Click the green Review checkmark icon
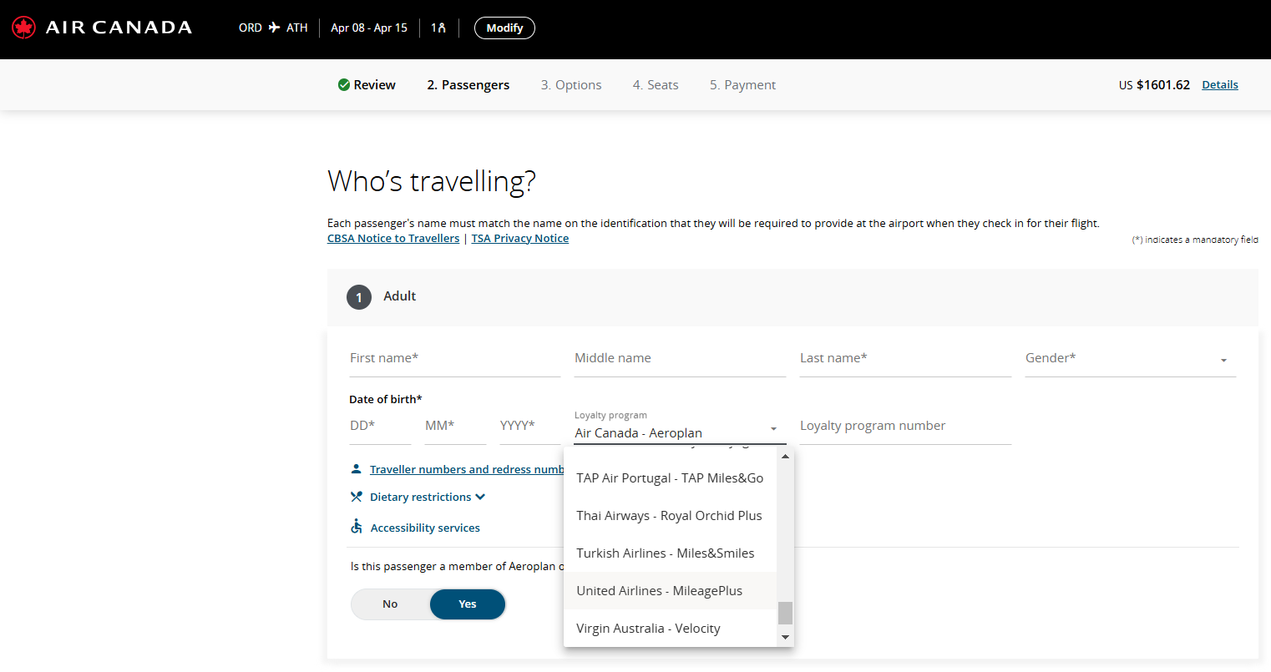The height and width of the screenshot is (672, 1271). coord(343,85)
